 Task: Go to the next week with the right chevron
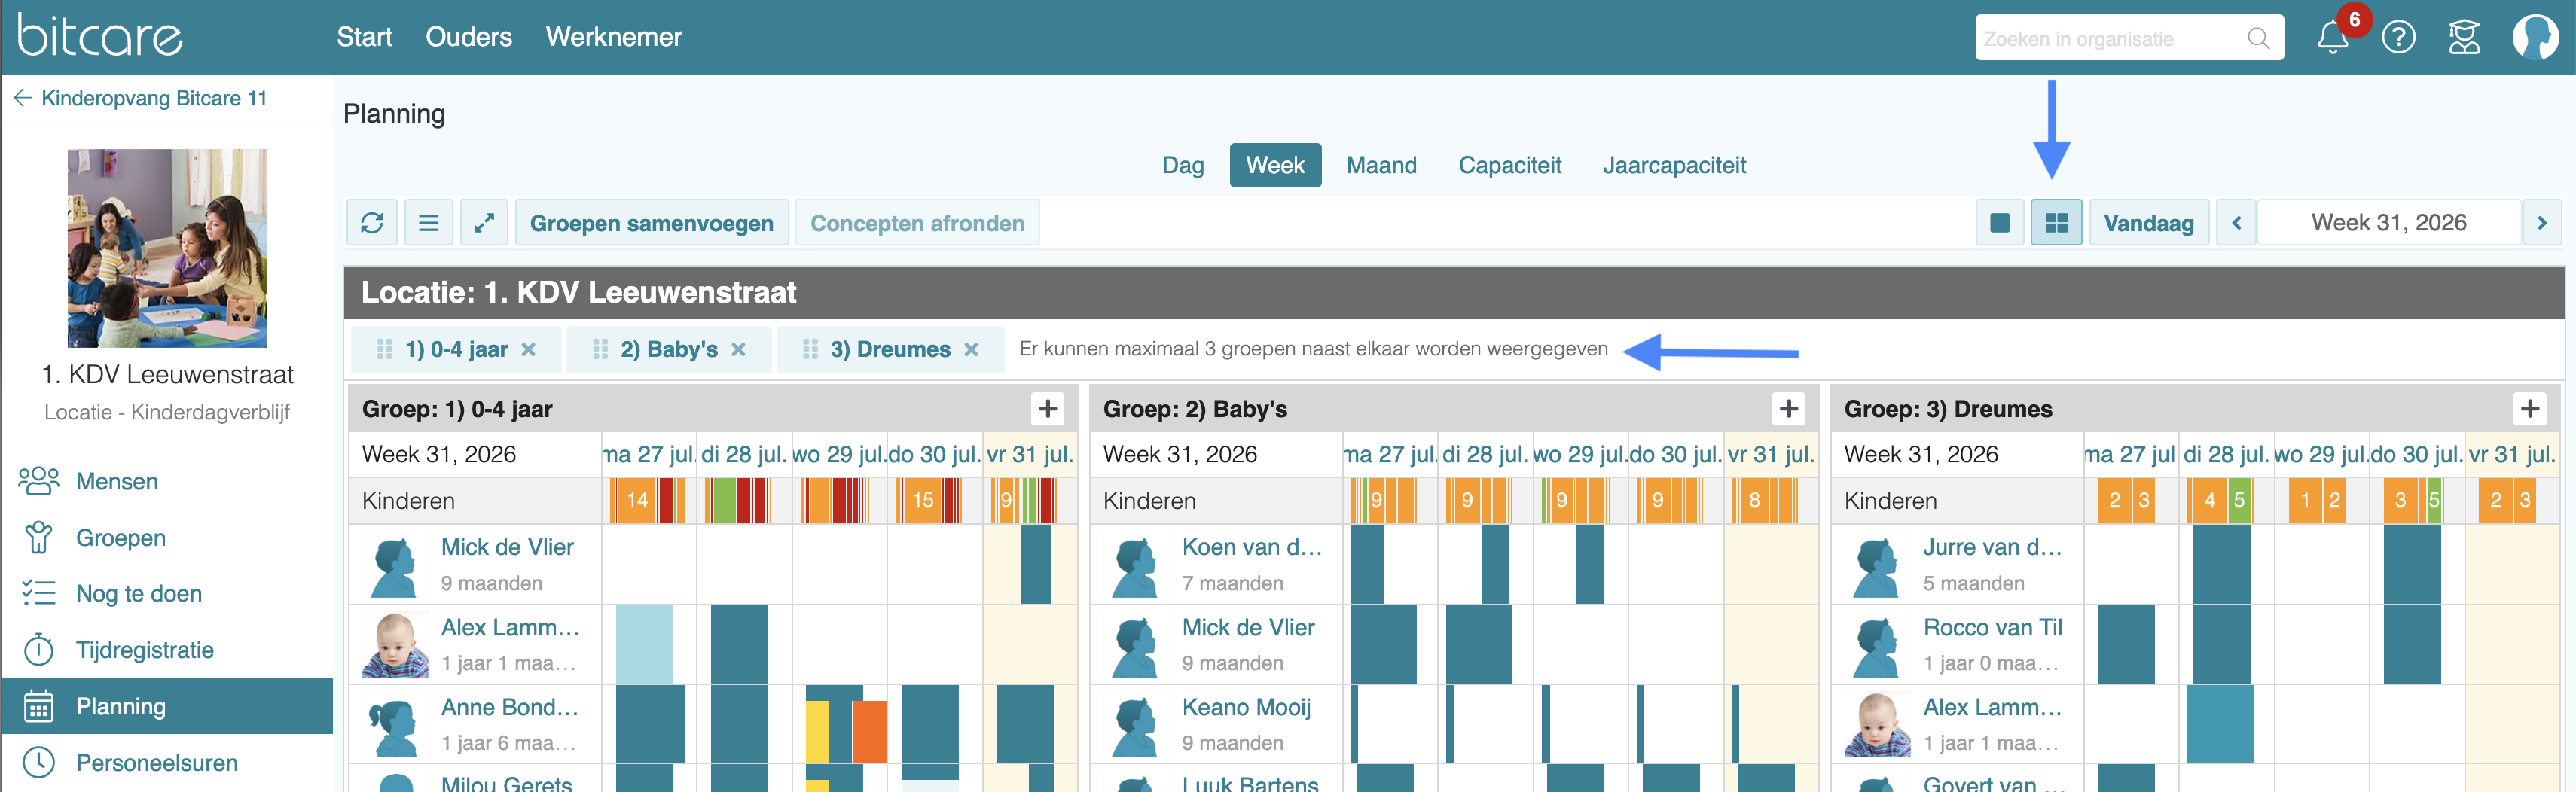(x=2541, y=223)
